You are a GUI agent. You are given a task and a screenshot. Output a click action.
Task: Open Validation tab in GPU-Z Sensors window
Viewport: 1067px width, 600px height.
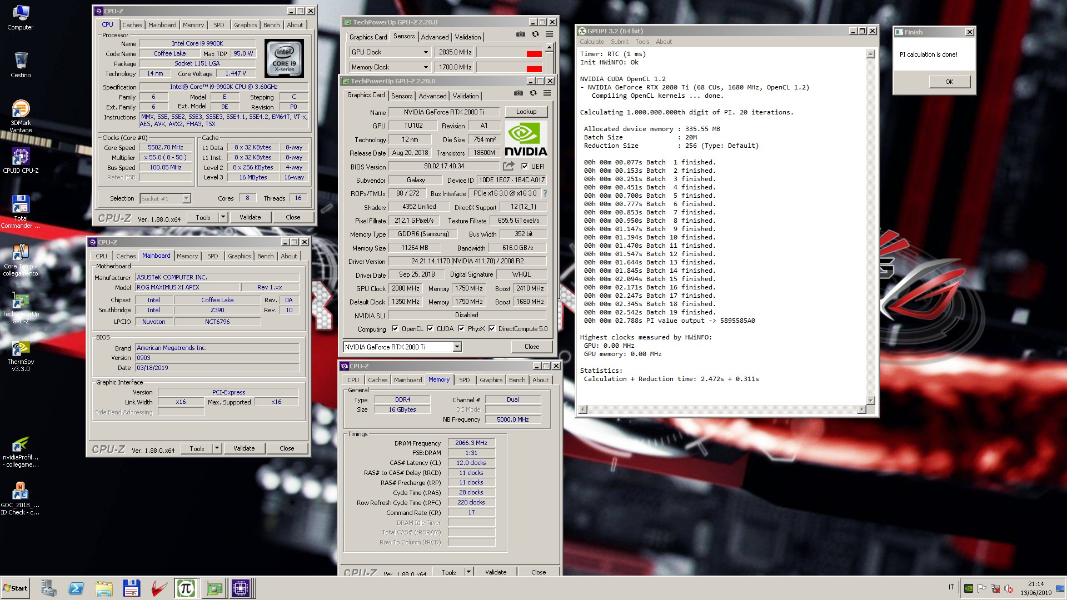pos(468,37)
